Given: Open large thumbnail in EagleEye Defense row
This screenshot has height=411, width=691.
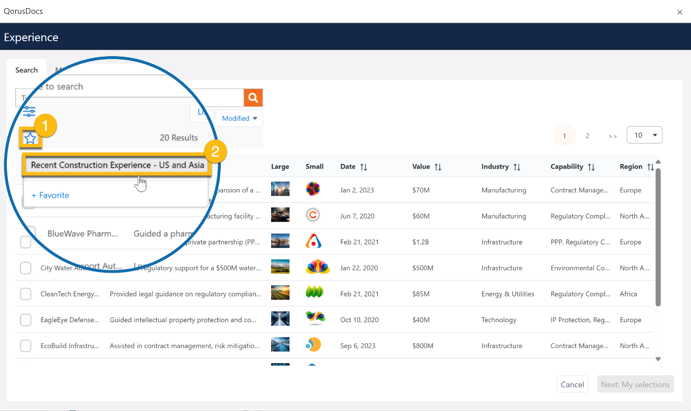Looking at the screenshot, I should [x=280, y=319].
